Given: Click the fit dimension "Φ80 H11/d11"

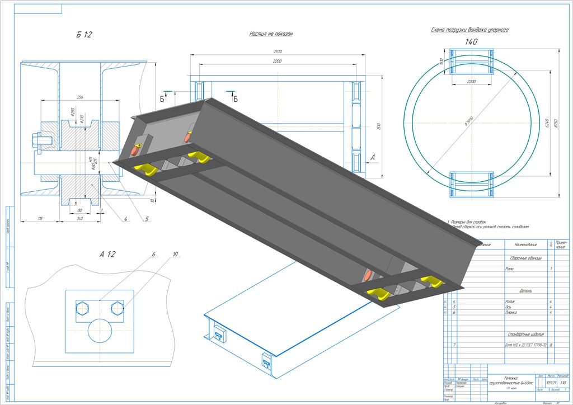Looking at the screenshot, I should (93, 163).
